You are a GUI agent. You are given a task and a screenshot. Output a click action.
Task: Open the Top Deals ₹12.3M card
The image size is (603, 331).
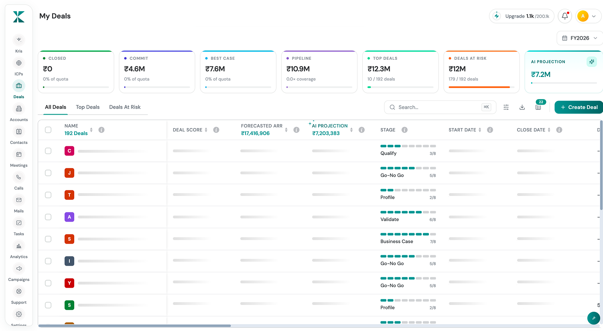tap(400, 72)
